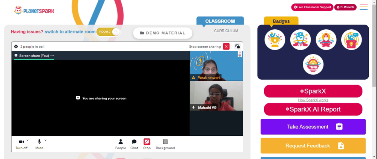The width and height of the screenshot is (377, 159).
Task: Open screen share options ellipsis
Action: click(x=52, y=56)
